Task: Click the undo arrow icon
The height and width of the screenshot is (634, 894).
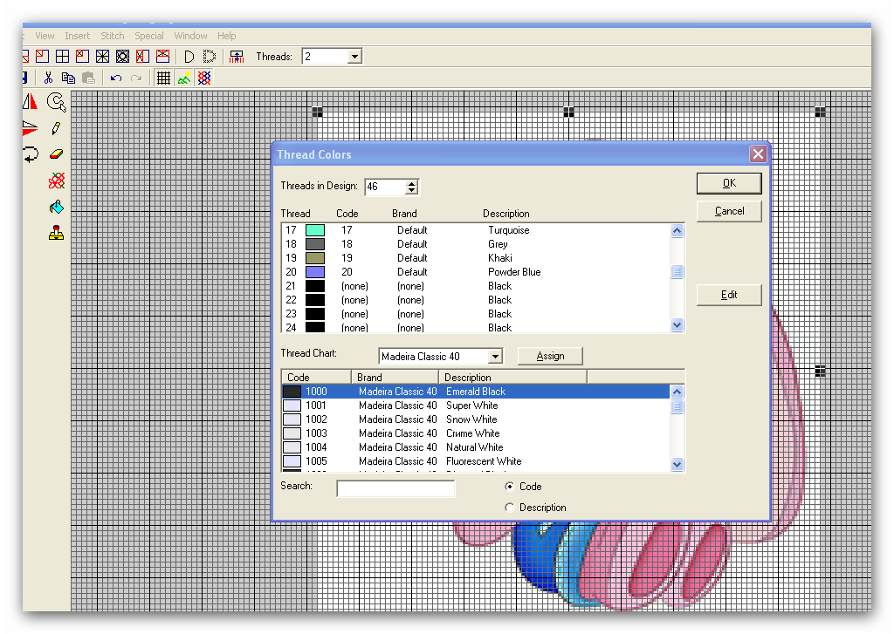Action: click(116, 78)
